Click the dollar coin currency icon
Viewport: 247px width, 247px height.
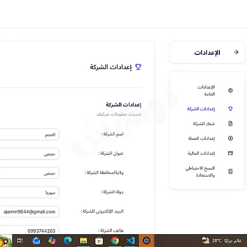point(230,138)
